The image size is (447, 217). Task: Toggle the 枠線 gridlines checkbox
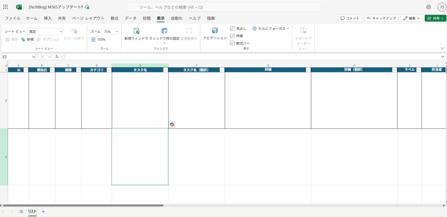pos(232,36)
